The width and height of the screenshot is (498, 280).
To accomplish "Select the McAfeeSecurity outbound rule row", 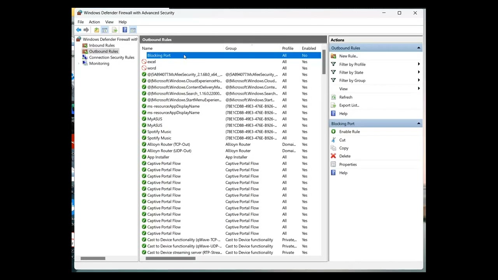I will click(231, 74).
